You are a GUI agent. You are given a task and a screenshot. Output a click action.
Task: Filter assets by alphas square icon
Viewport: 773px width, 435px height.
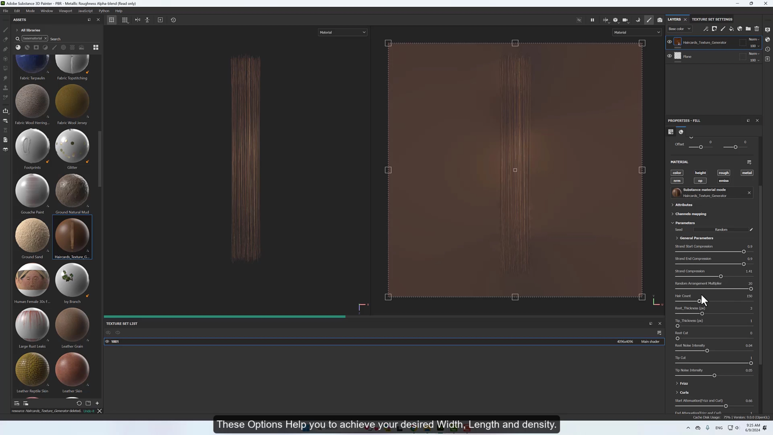click(x=36, y=47)
